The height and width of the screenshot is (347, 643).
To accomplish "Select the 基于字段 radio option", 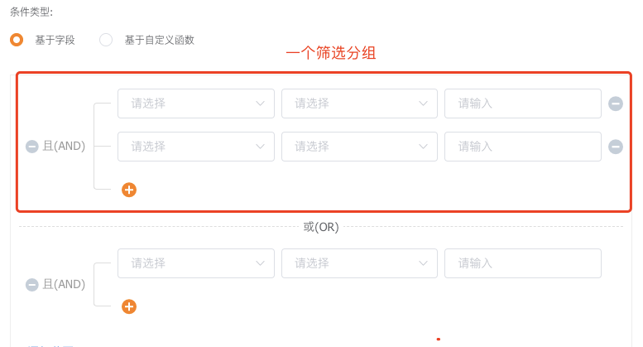I will point(17,40).
